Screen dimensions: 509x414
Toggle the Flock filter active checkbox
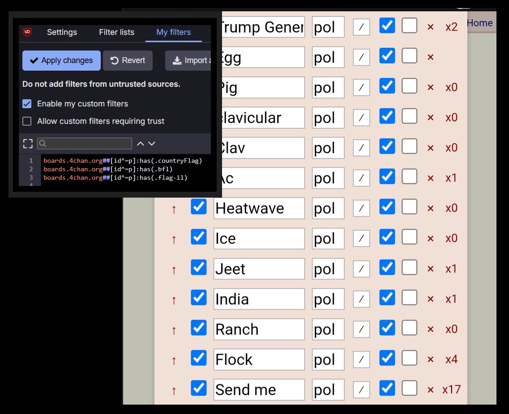[199, 358]
